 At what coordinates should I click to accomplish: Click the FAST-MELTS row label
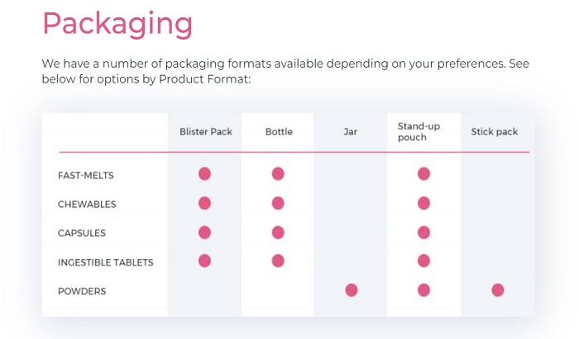(86, 175)
